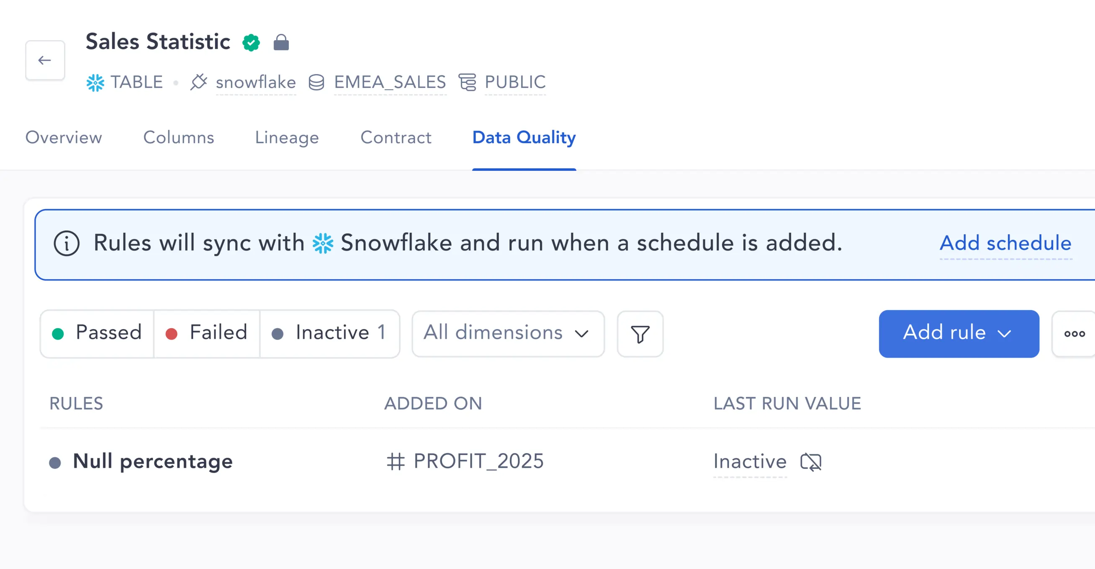Open the filter funnel icon
The height and width of the screenshot is (569, 1095).
click(640, 334)
